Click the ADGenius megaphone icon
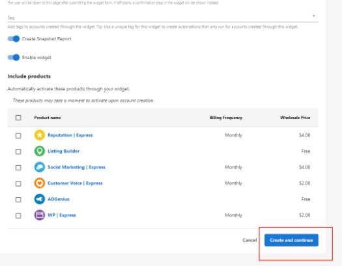This screenshot has height=266, width=342. pyautogui.click(x=40, y=199)
